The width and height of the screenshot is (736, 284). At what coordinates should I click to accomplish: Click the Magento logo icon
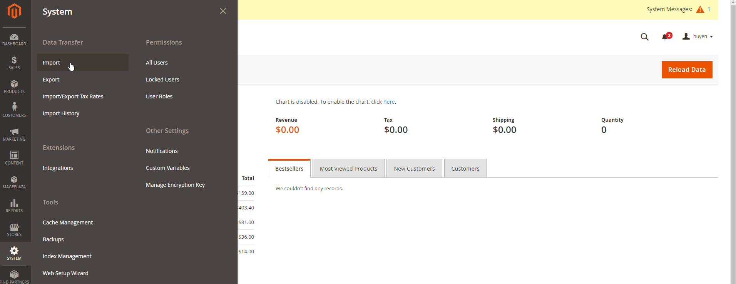click(14, 11)
